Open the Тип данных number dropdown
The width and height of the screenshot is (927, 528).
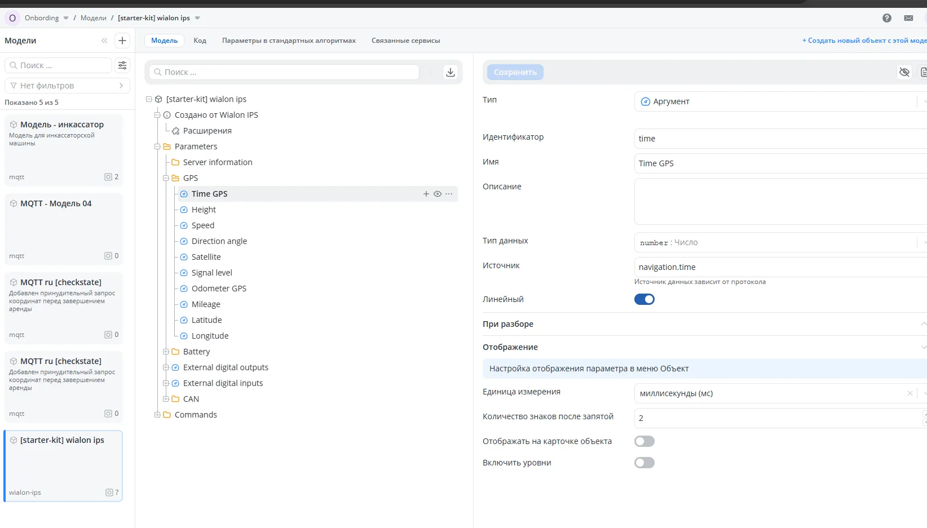tap(778, 242)
